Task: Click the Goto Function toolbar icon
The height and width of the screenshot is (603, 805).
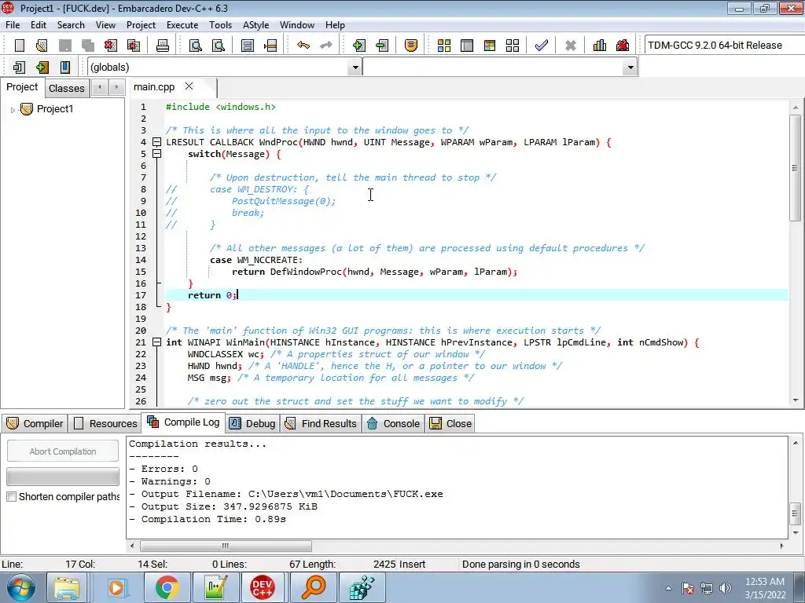Action: [248, 45]
